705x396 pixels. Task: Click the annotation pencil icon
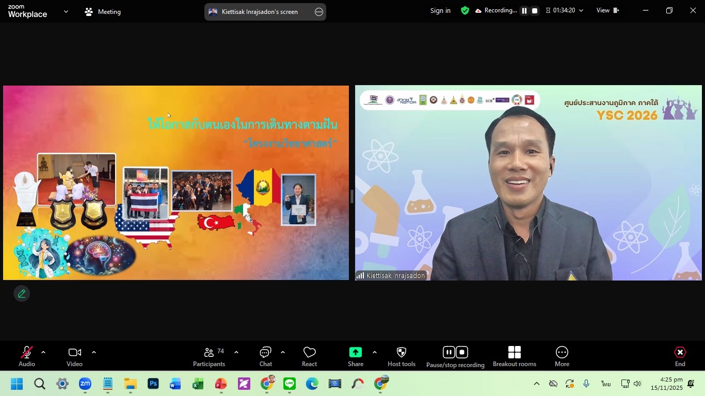(22, 293)
